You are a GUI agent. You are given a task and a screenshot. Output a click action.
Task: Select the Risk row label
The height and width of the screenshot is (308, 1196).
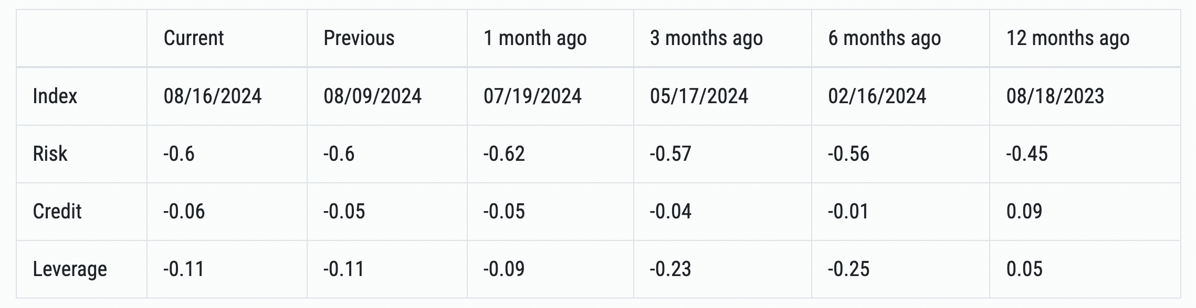click(x=50, y=153)
